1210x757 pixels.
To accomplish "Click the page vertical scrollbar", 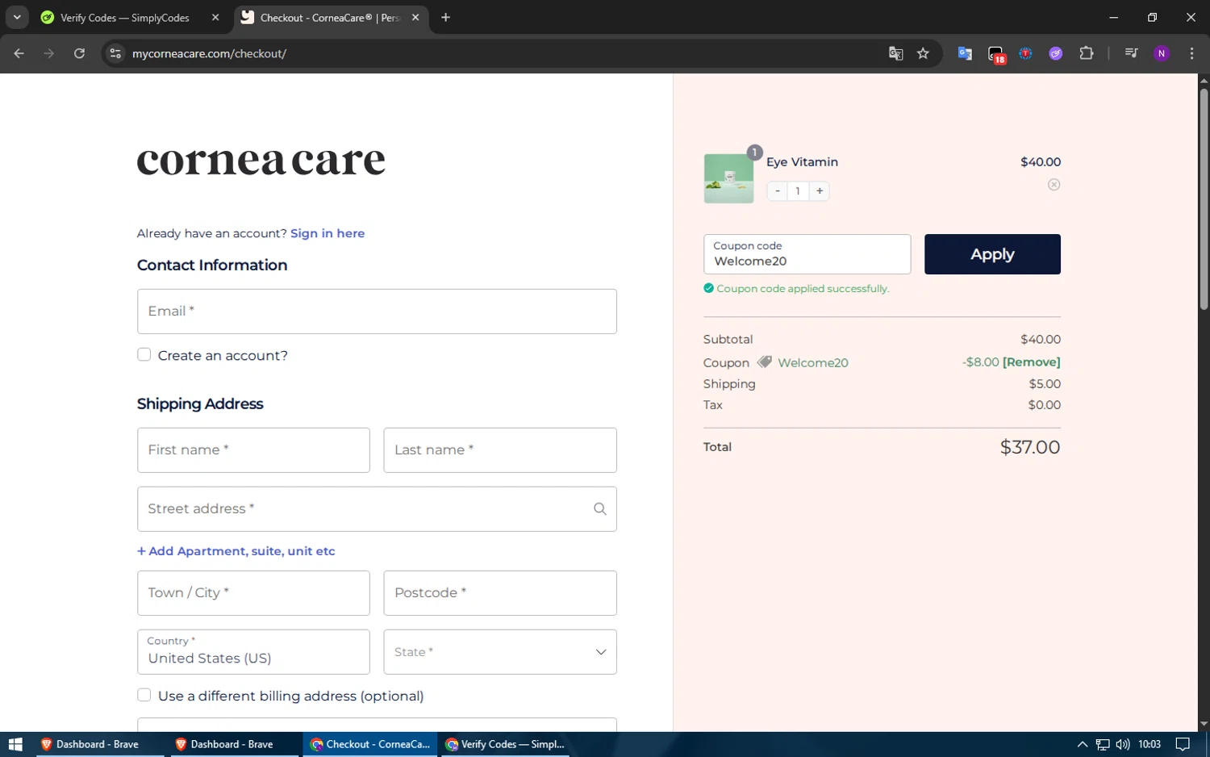I will pyautogui.click(x=1204, y=199).
